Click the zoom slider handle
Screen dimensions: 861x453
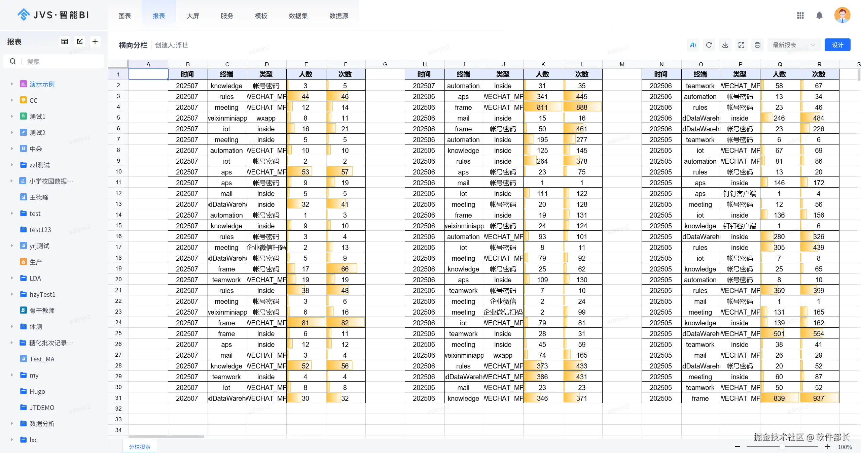[782, 447]
